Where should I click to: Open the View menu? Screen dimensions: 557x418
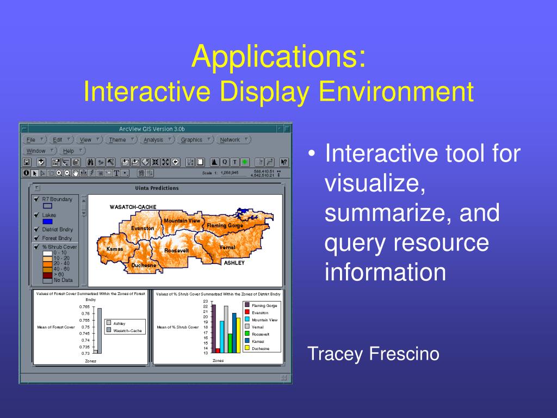(x=90, y=140)
